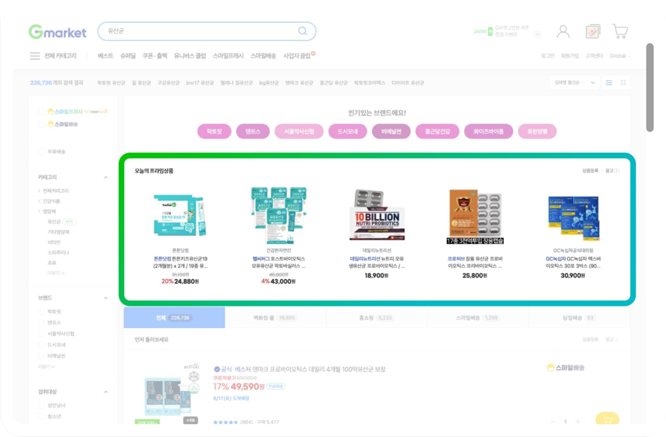The height and width of the screenshot is (437, 666).
Task: Switch to grid view layout icon
Action: point(623,83)
